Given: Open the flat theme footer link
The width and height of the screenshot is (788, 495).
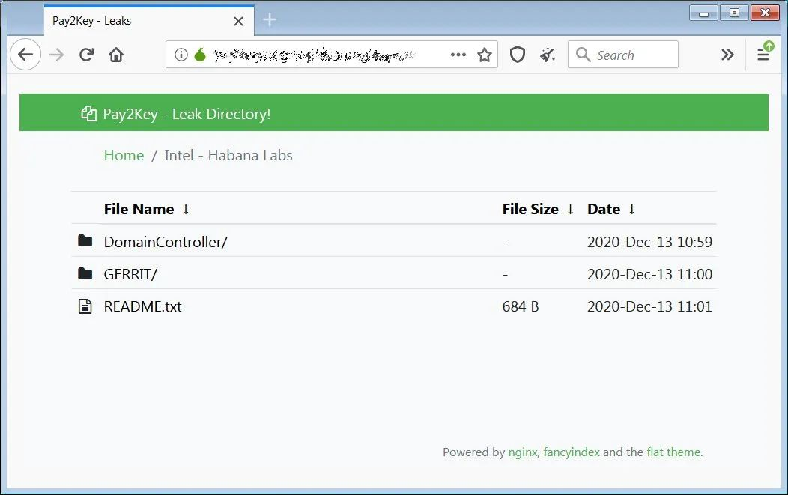Looking at the screenshot, I should point(673,452).
